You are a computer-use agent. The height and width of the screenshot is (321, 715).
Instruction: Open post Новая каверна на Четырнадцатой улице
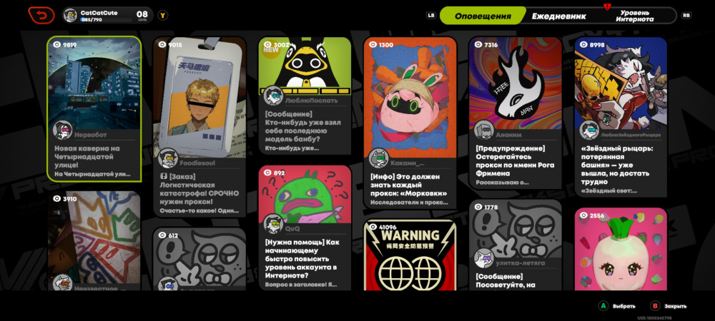94,108
